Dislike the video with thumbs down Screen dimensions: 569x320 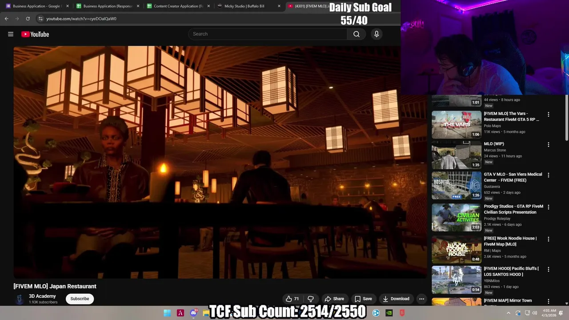tap(311, 299)
